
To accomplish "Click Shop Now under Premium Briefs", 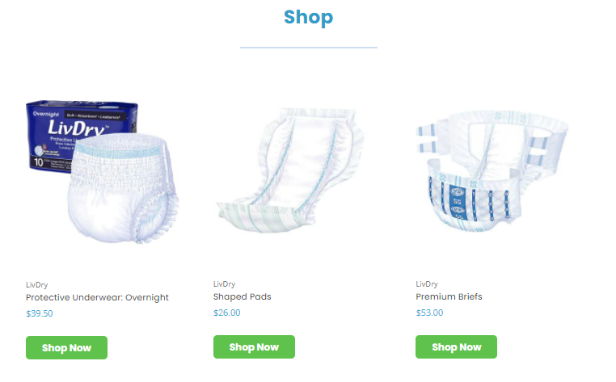I will pyautogui.click(x=456, y=346).
